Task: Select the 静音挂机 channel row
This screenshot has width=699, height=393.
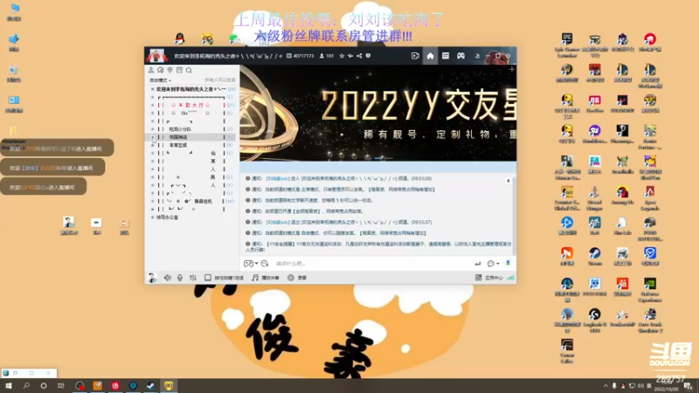Action: [192, 202]
